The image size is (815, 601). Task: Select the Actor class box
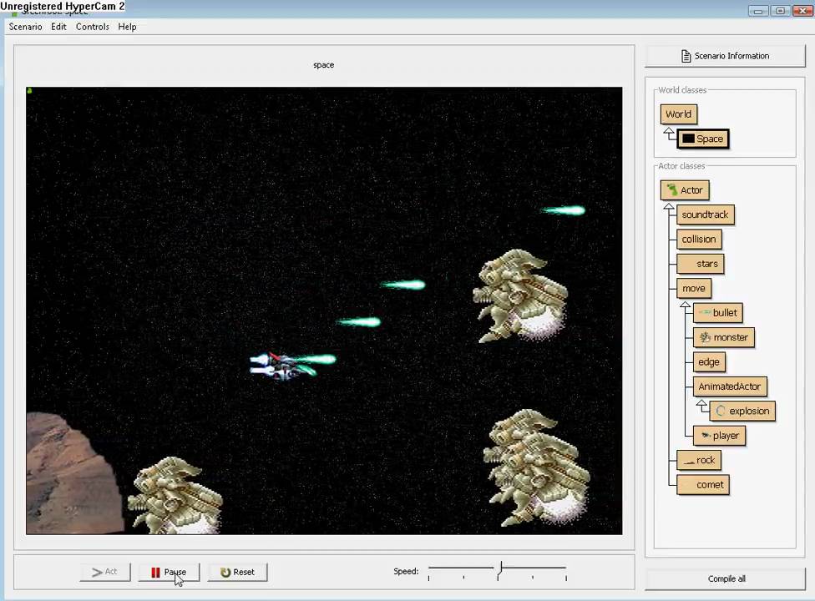685,190
